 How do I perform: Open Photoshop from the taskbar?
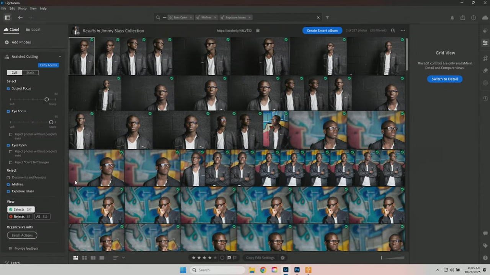click(297, 270)
